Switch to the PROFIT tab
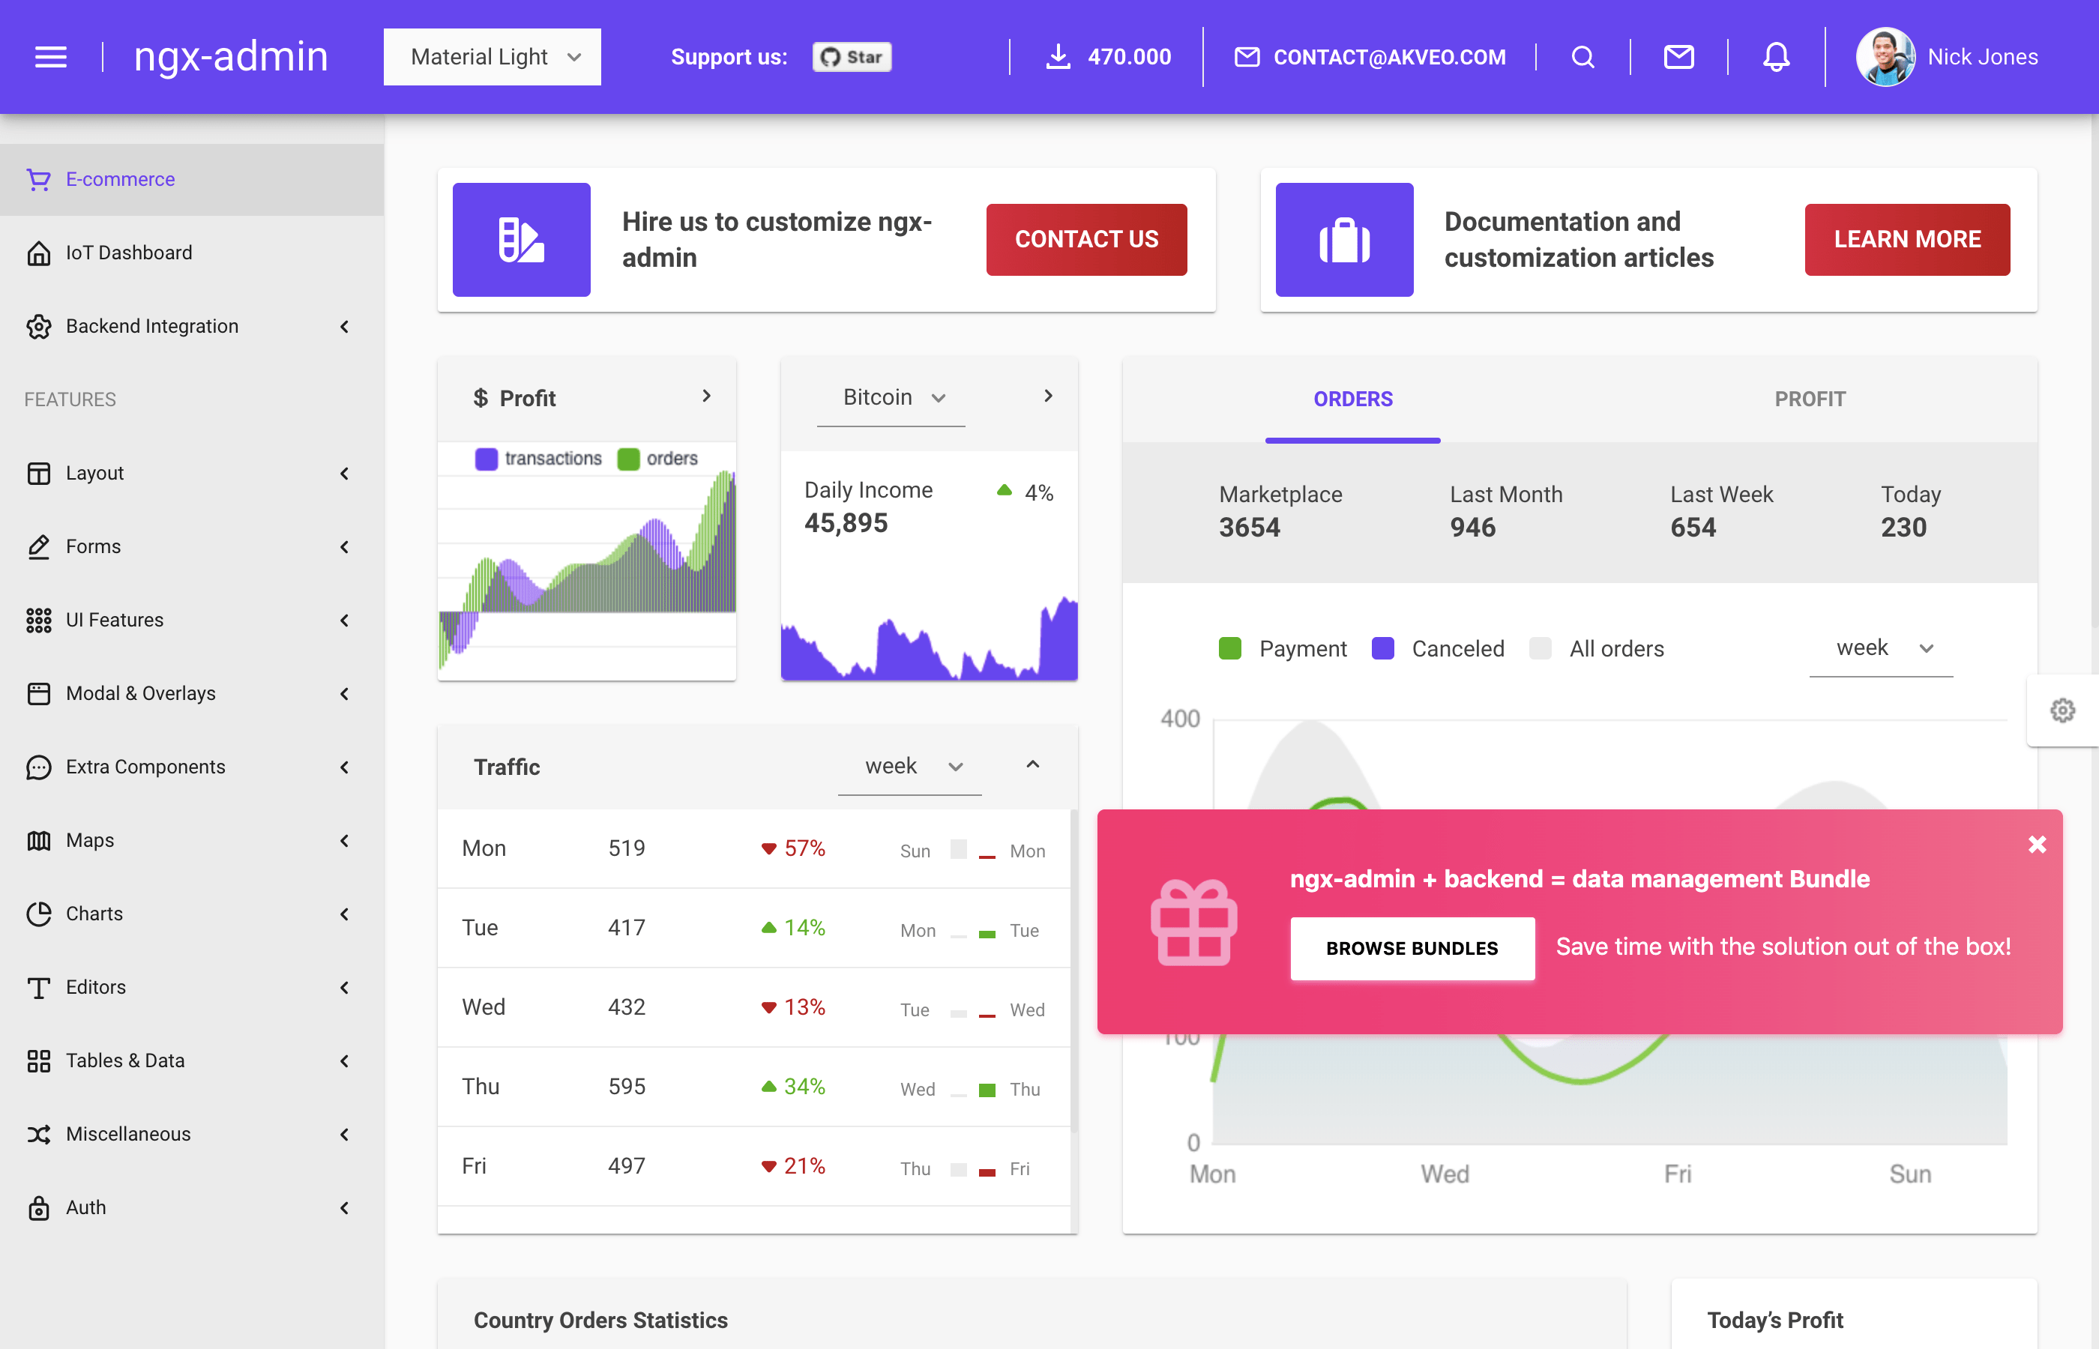This screenshot has height=1349, width=2099. coord(1810,399)
